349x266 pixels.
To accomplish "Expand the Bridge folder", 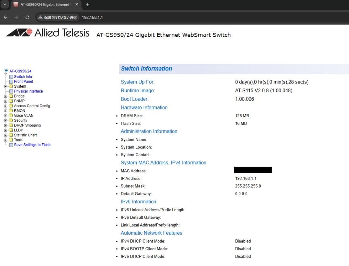I will 5,96.
